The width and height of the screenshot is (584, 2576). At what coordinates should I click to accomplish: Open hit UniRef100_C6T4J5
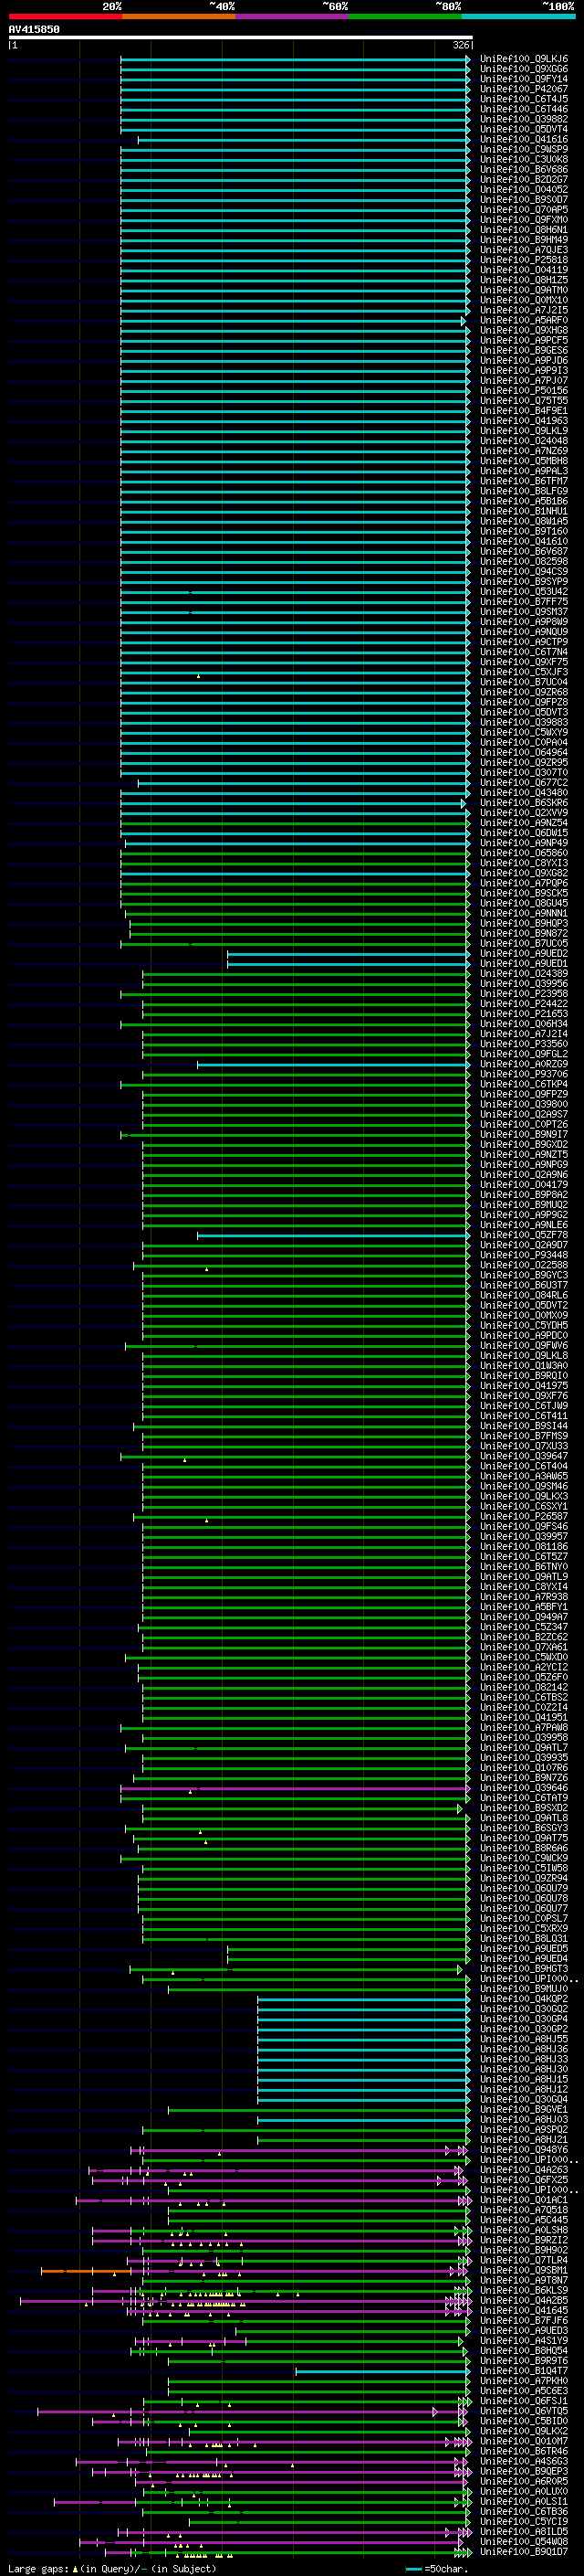(524, 99)
